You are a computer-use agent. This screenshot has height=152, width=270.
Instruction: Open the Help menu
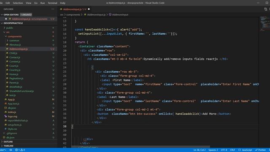coord(62,3)
